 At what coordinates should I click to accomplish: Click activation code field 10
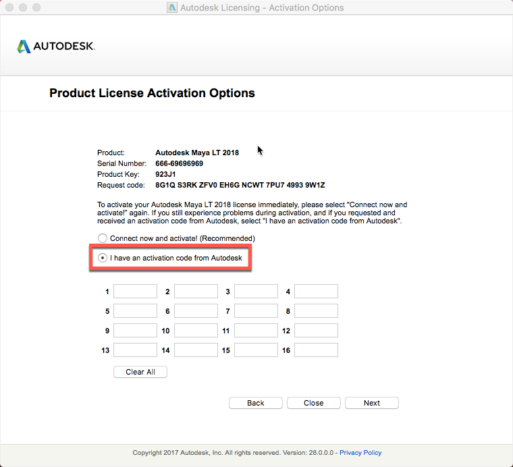pos(196,330)
